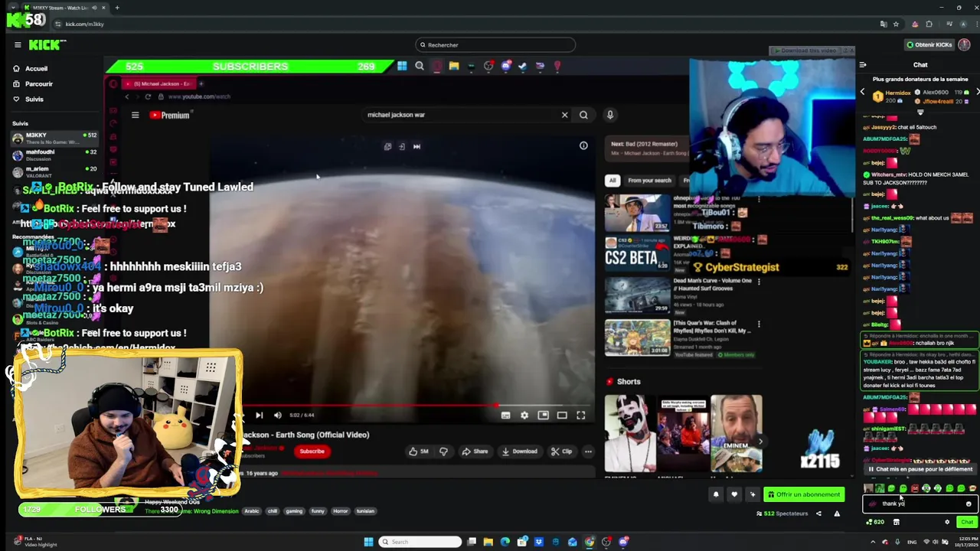Open Windows Start menu

pos(368,542)
